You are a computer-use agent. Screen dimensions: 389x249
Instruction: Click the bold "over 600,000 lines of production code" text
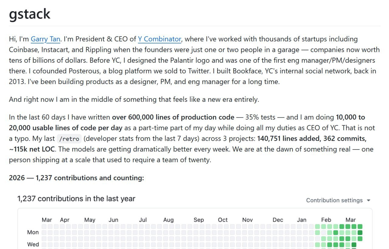tap(173, 117)
